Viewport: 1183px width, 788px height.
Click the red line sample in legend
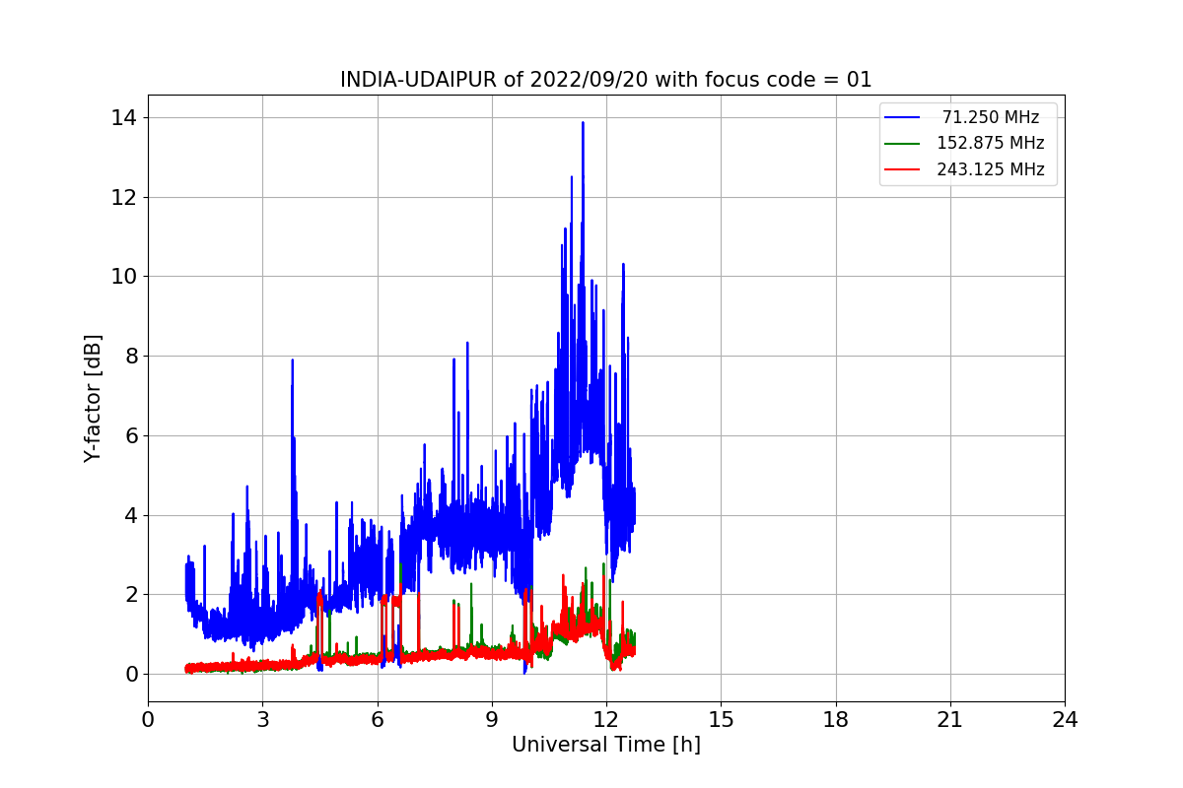click(x=902, y=169)
